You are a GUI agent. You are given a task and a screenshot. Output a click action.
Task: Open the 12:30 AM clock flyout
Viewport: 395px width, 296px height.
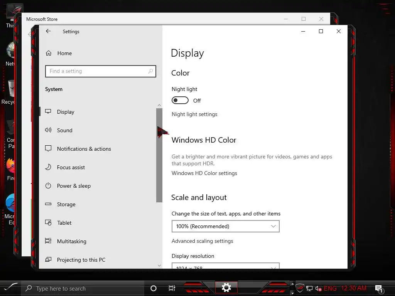pos(354,288)
